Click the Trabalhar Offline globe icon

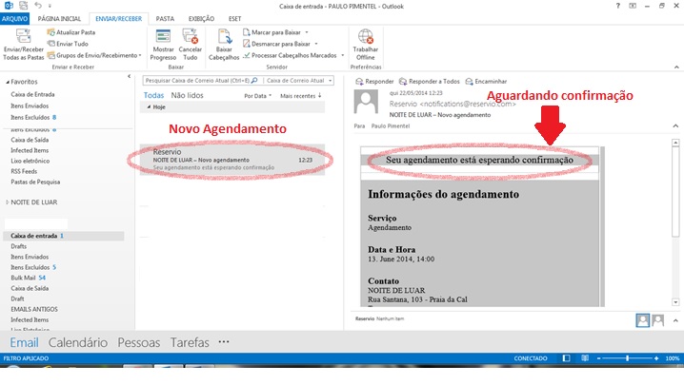tap(365, 37)
